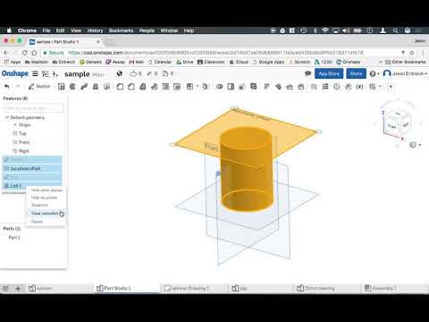Image resolution: width=429 pixels, height=322 pixels.
Task: Click the stopwatch-shaped toolbar icon
Action: click(337, 87)
